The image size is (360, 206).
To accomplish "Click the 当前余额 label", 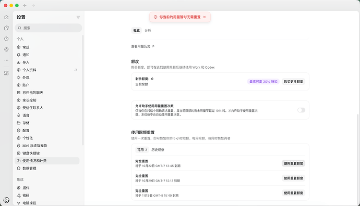I will point(142,84).
